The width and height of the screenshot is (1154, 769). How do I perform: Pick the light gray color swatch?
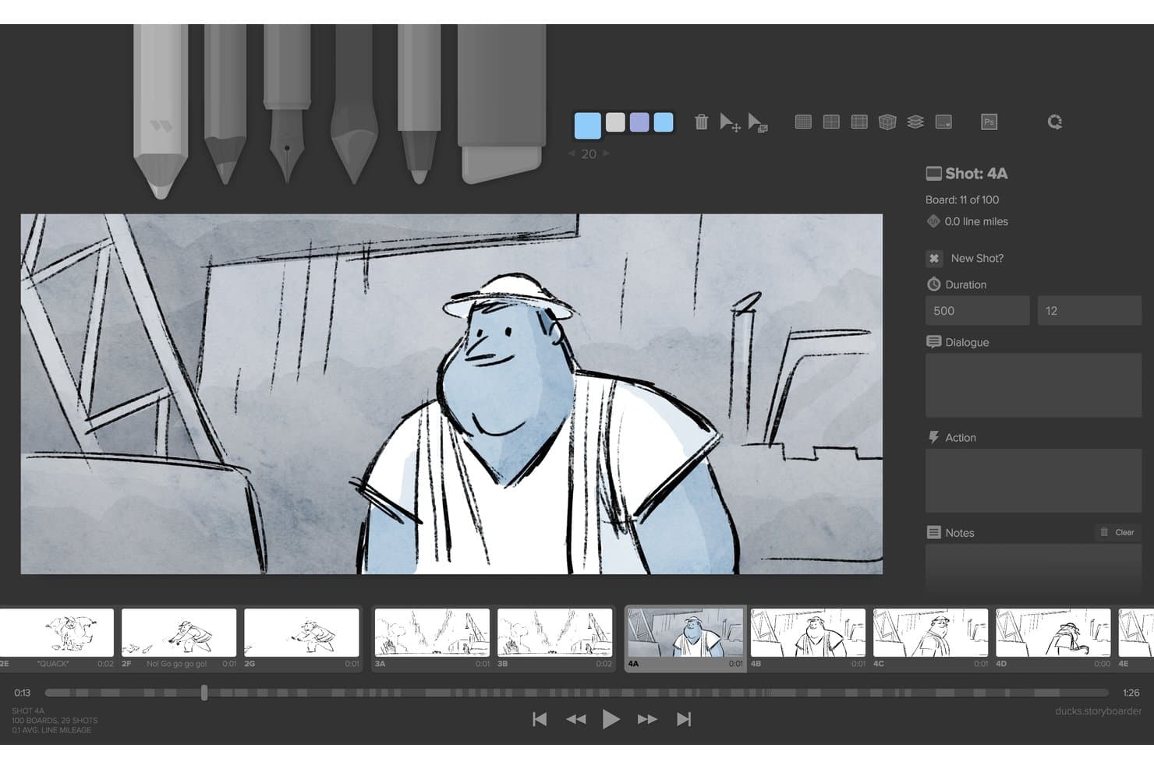pos(615,122)
